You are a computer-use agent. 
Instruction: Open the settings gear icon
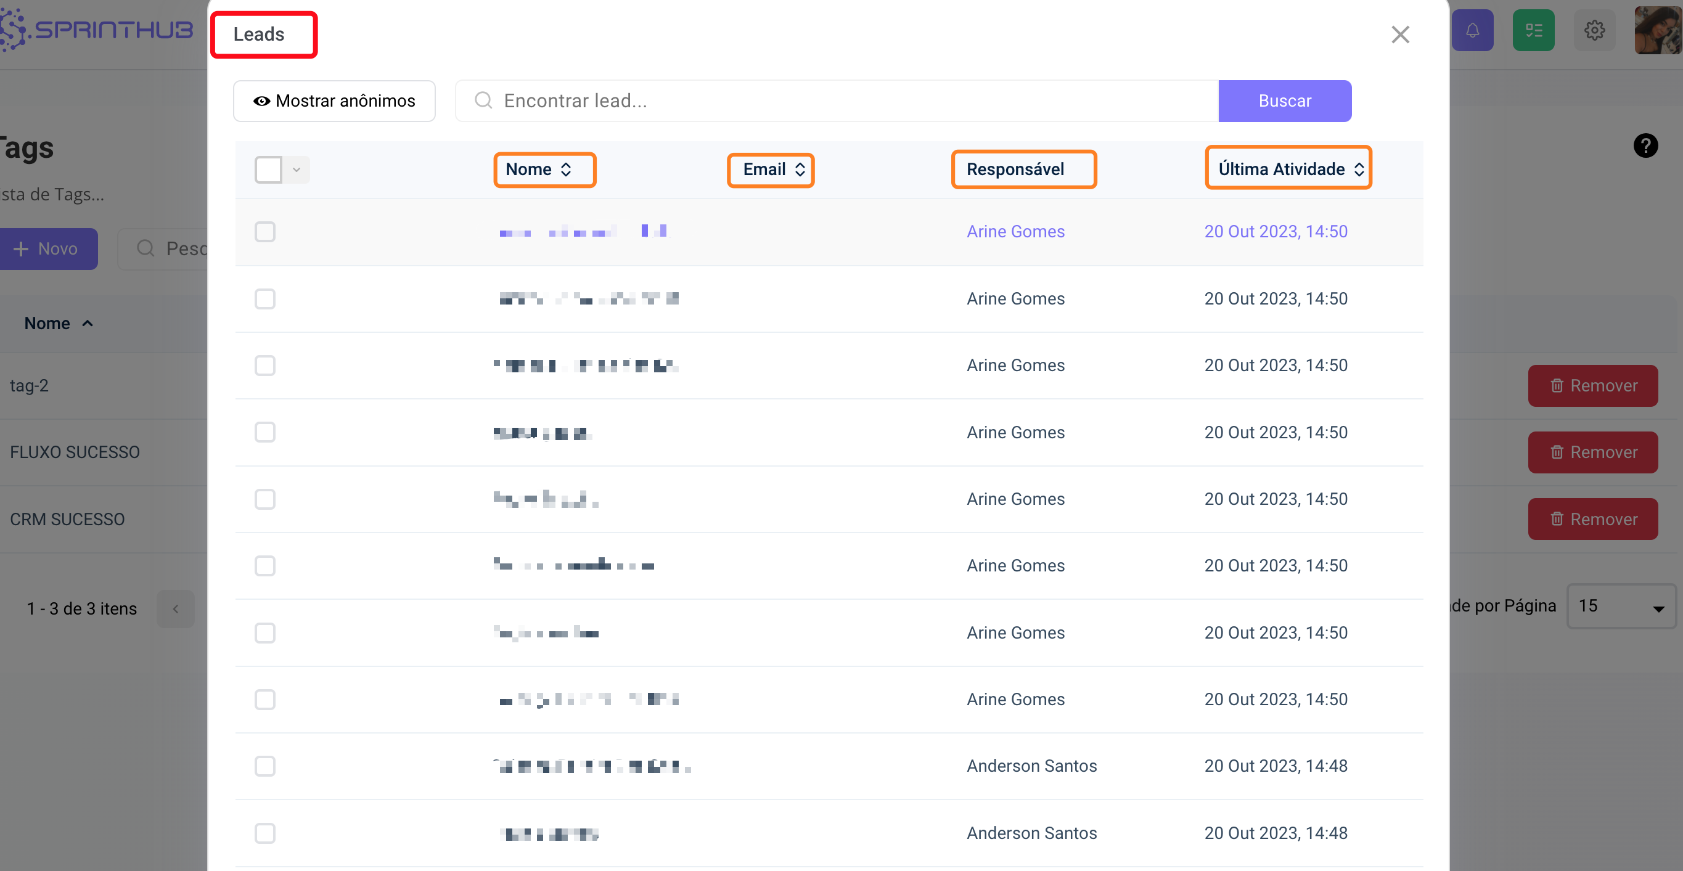[x=1594, y=31]
